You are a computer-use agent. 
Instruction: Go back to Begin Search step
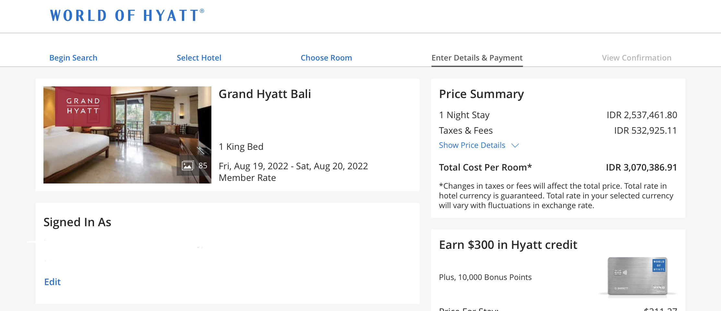tap(73, 58)
